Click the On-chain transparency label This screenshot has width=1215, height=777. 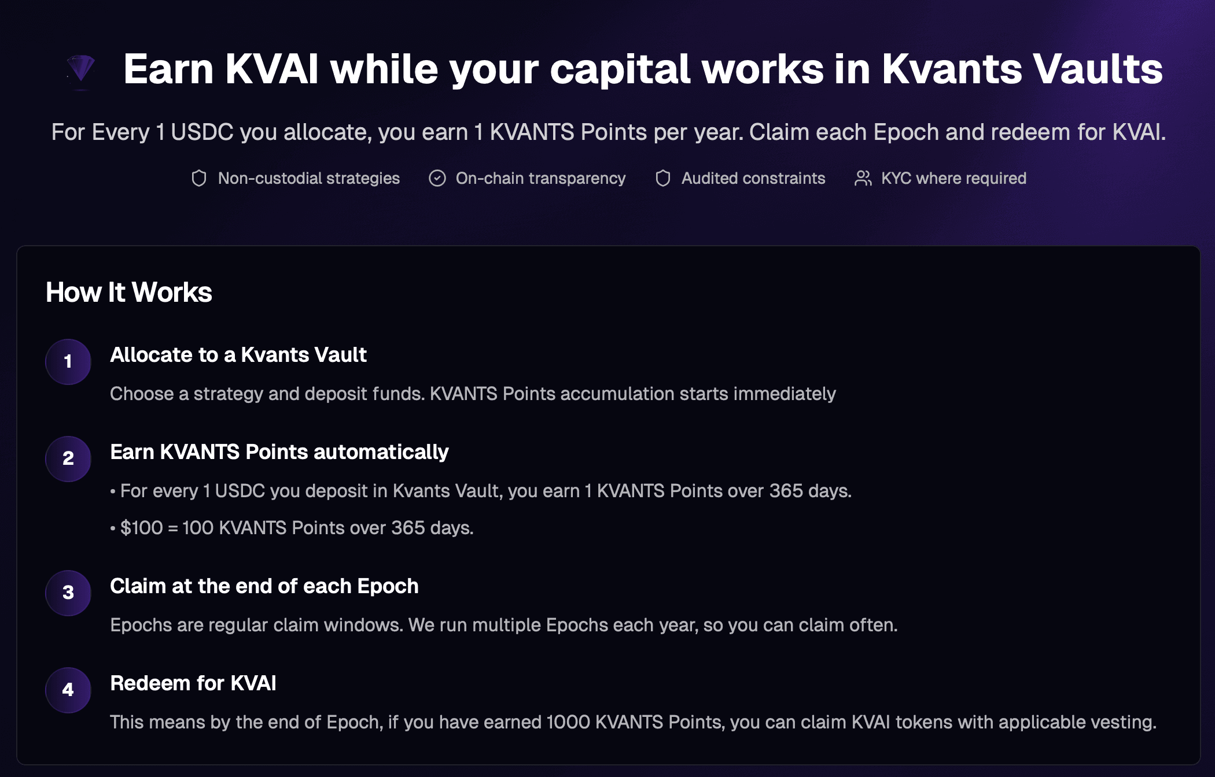coord(540,178)
